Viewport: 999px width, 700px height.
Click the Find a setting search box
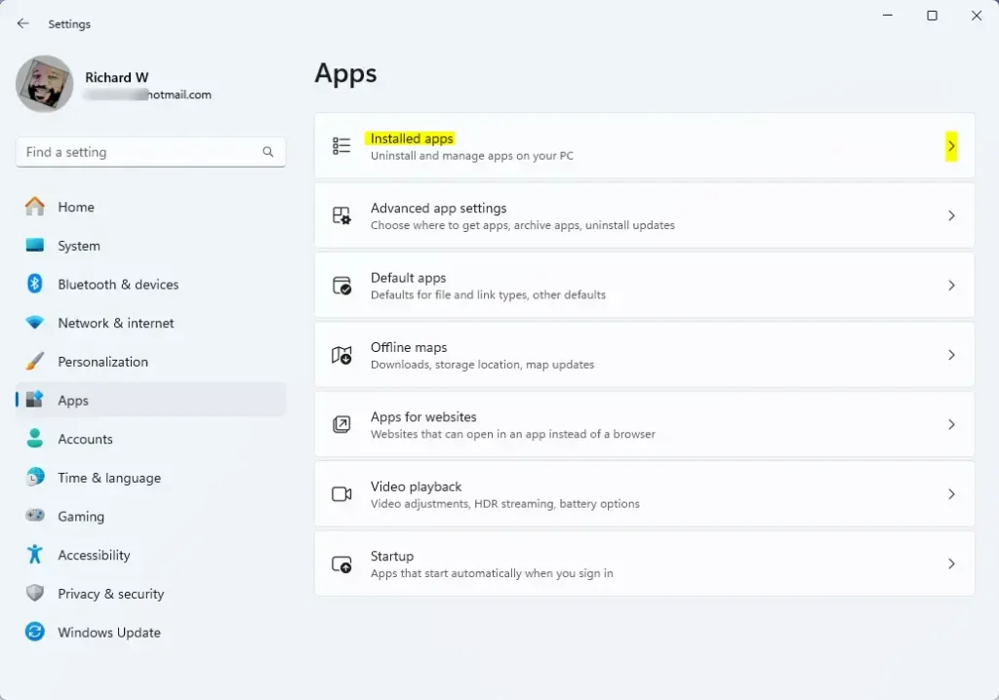tap(150, 151)
